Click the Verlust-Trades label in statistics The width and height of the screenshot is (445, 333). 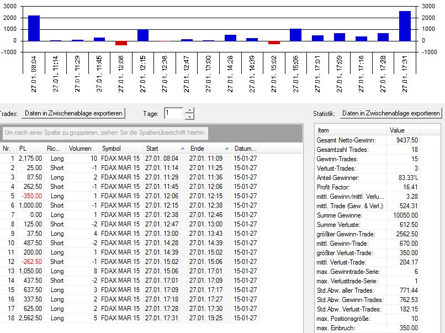point(336,168)
